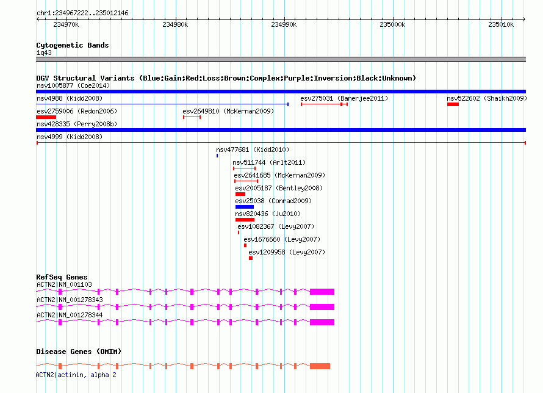The image size is (543, 393).
Task: Click the nsv4999 (Kidd2008) label
Action: [70, 137]
